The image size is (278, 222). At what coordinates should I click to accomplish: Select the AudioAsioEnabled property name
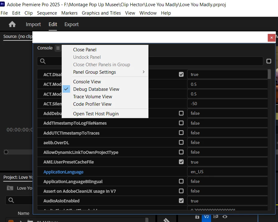pyautogui.click(x=62, y=201)
